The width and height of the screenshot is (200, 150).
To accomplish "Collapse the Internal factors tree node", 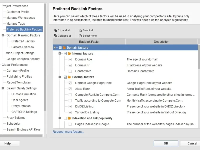I will point(60,53).
